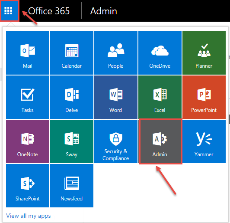Click the View all my apps link
This screenshot has height=223, width=230.
(x=28, y=216)
